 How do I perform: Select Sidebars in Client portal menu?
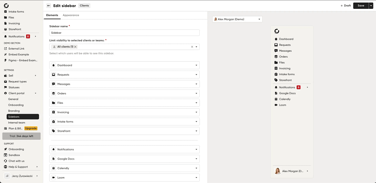pos(23,117)
